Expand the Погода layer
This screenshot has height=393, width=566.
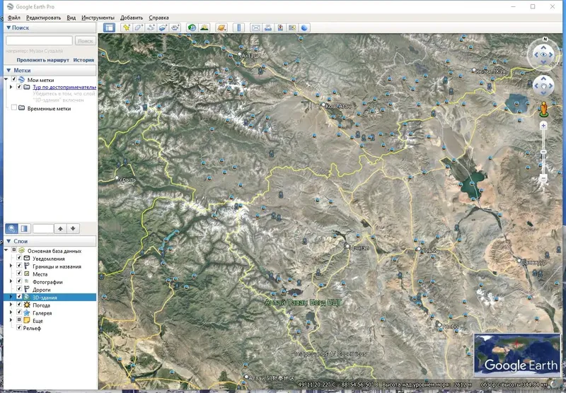point(11,305)
